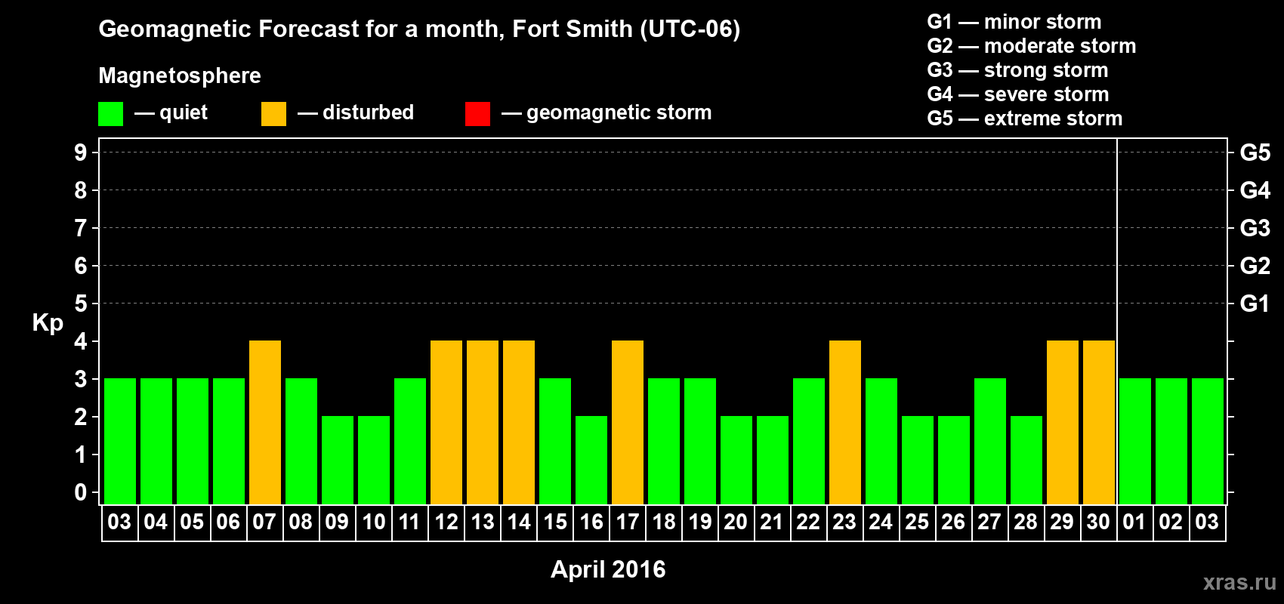The width and height of the screenshot is (1284, 604).
Task: Click the G1 label on right axis
Action: (x=1255, y=304)
